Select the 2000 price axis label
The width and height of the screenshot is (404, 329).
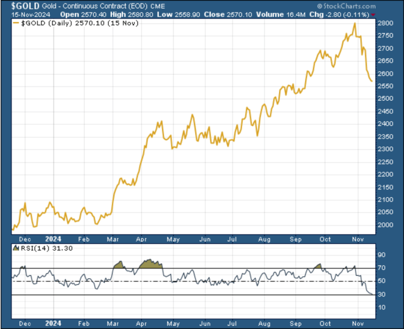click(386, 225)
